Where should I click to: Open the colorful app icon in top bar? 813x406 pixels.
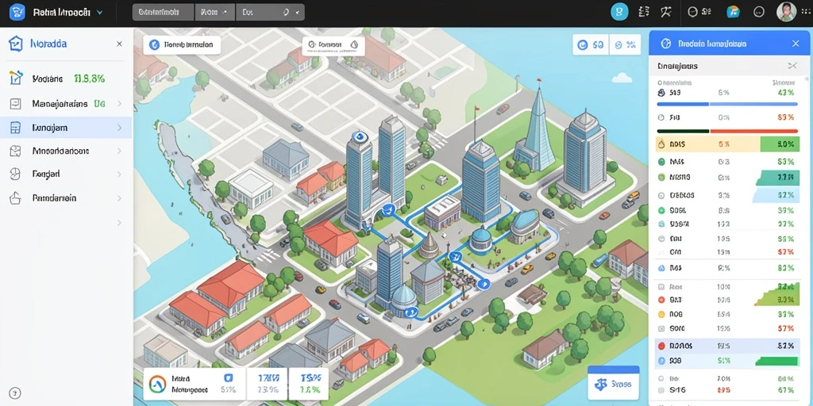click(733, 11)
